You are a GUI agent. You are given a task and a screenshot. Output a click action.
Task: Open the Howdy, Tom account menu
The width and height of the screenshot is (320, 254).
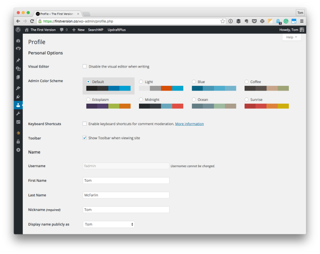point(292,30)
